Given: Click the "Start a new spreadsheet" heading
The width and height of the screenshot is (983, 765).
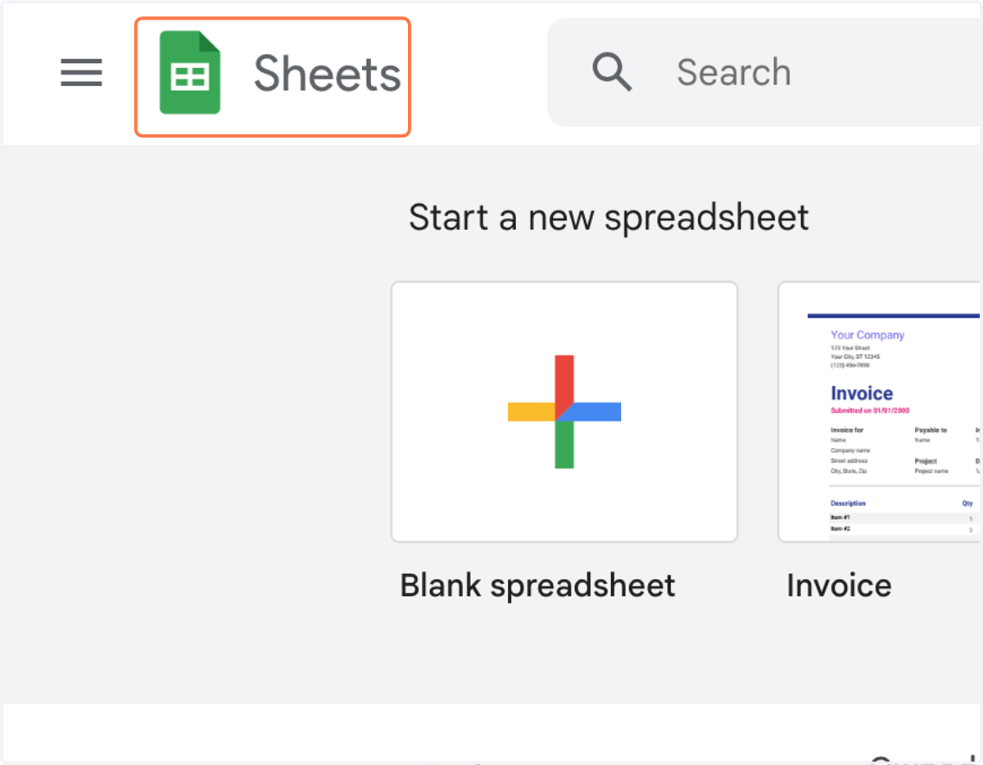Looking at the screenshot, I should 609,218.
